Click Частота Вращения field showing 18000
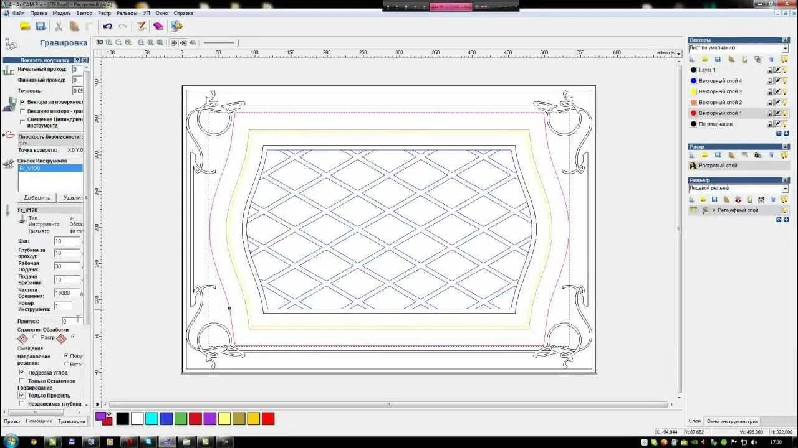Screen dimensions: 798x448 tap(67, 293)
